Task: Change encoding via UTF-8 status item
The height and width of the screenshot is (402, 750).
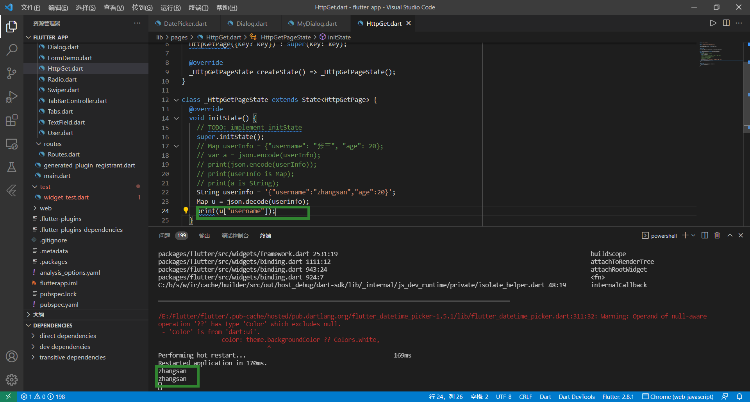Action: coord(504,397)
